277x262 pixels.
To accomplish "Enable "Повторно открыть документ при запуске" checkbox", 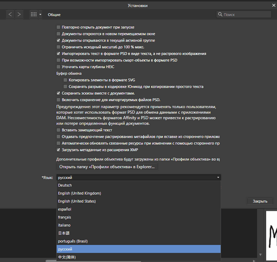I will (x=59, y=27).
